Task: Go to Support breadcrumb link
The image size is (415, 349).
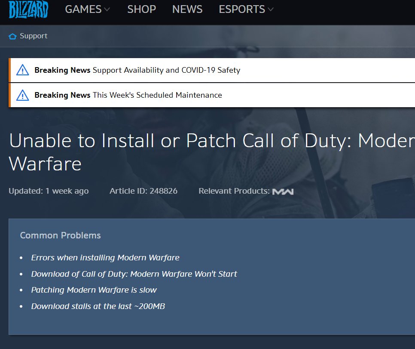Action: pos(34,36)
